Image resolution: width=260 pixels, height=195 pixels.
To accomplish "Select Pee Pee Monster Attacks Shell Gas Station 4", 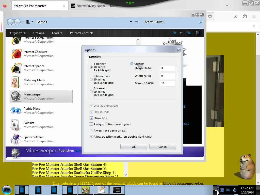I will pos(69,165).
